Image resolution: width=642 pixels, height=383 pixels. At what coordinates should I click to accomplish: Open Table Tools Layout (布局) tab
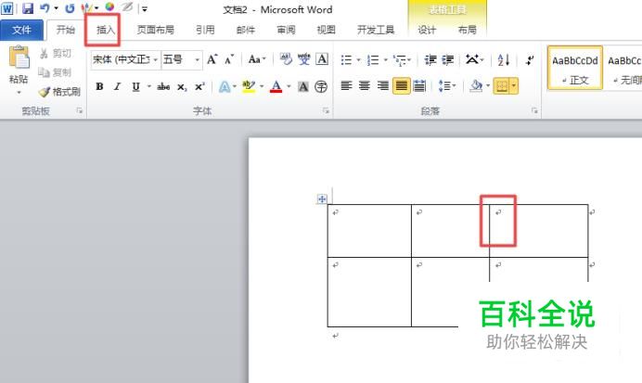click(468, 30)
